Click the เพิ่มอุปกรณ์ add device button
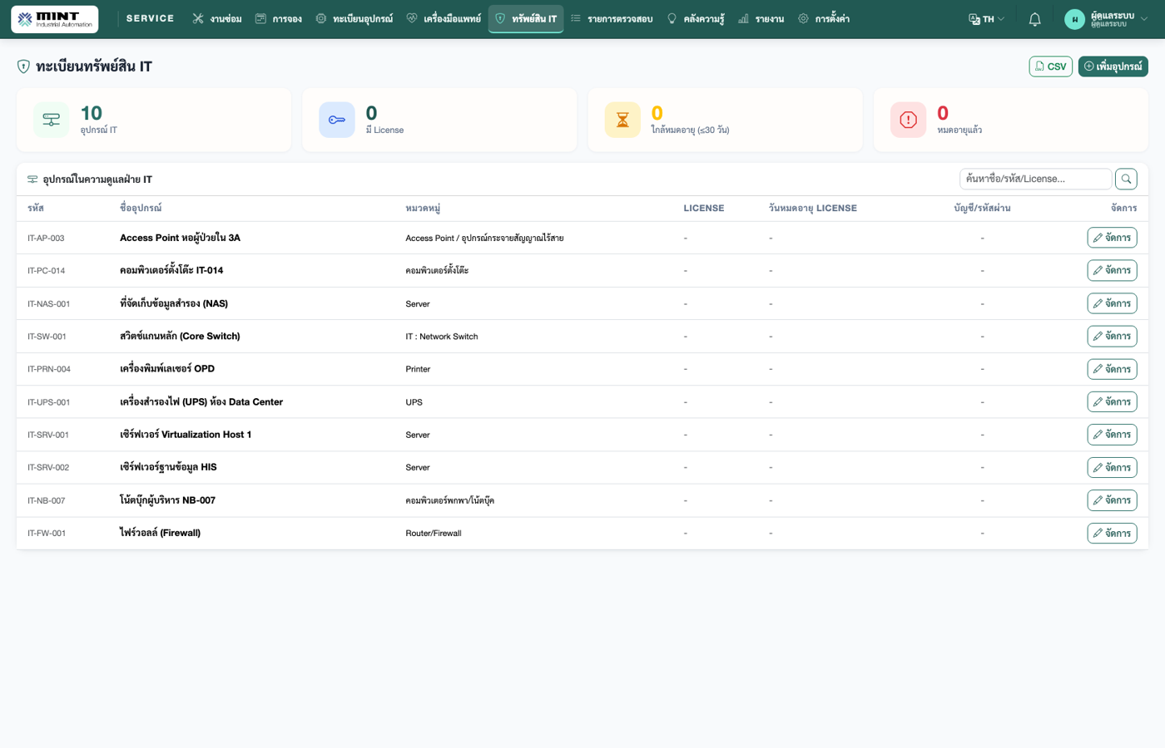 (x=1113, y=66)
